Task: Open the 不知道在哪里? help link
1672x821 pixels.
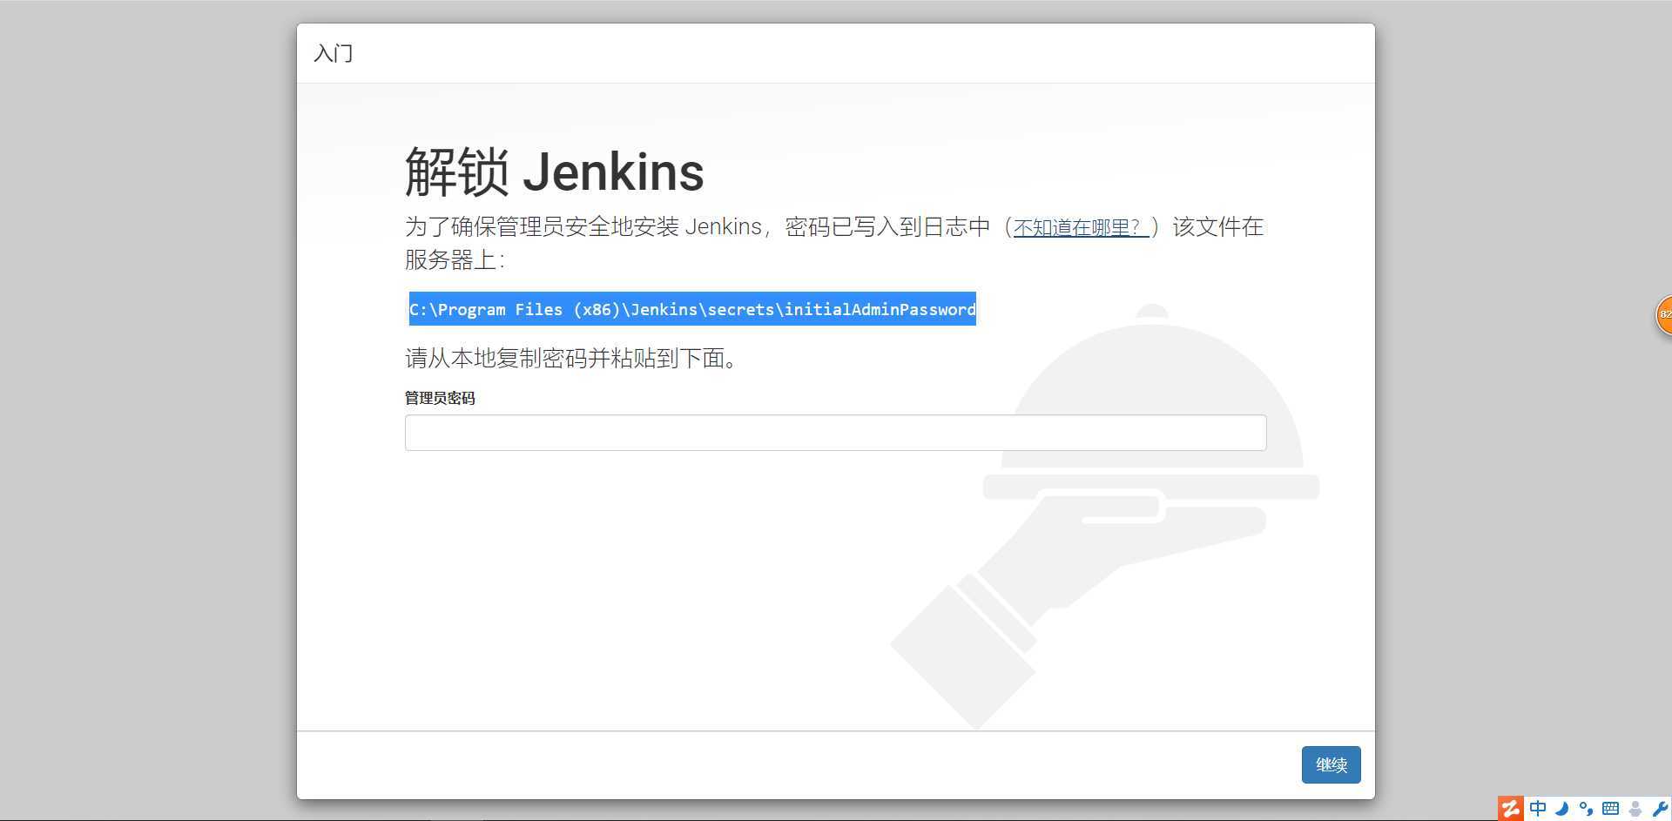Action: pyautogui.click(x=1081, y=227)
